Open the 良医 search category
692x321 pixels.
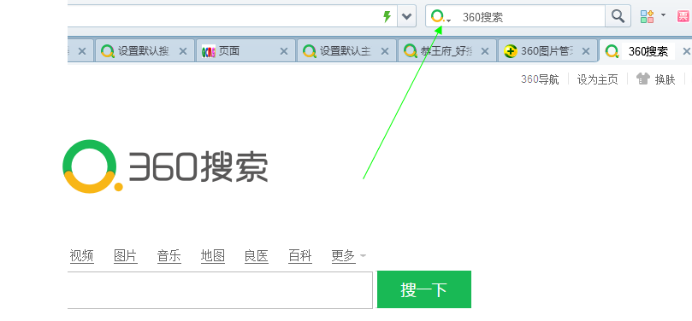click(257, 256)
